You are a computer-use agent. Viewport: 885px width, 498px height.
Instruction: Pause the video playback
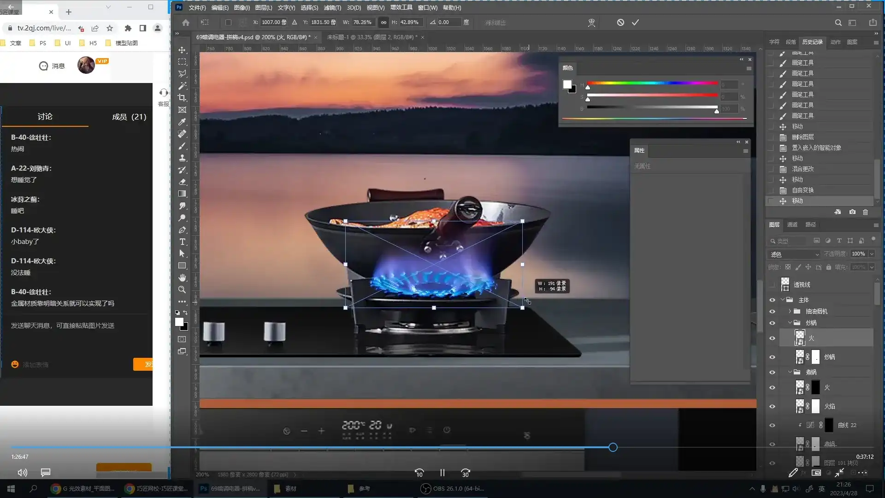tap(442, 473)
